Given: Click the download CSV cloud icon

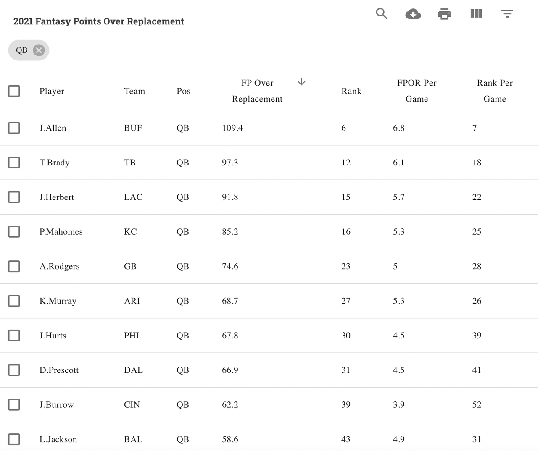Looking at the screenshot, I should [413, 14].
